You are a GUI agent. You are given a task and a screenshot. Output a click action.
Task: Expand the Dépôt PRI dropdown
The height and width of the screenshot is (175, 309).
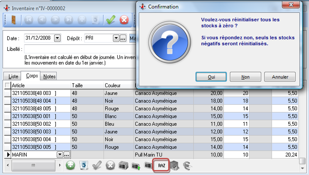point(116,38)
